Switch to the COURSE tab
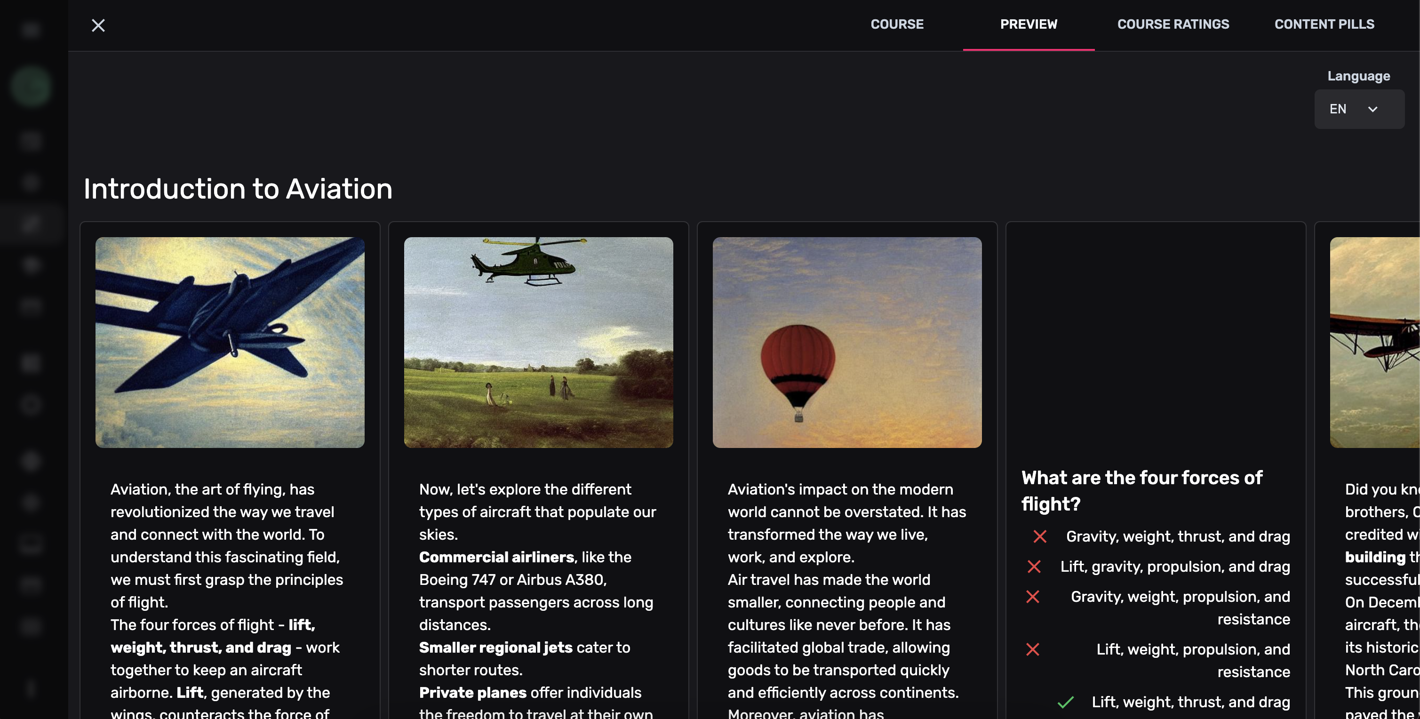 (897, 24)
